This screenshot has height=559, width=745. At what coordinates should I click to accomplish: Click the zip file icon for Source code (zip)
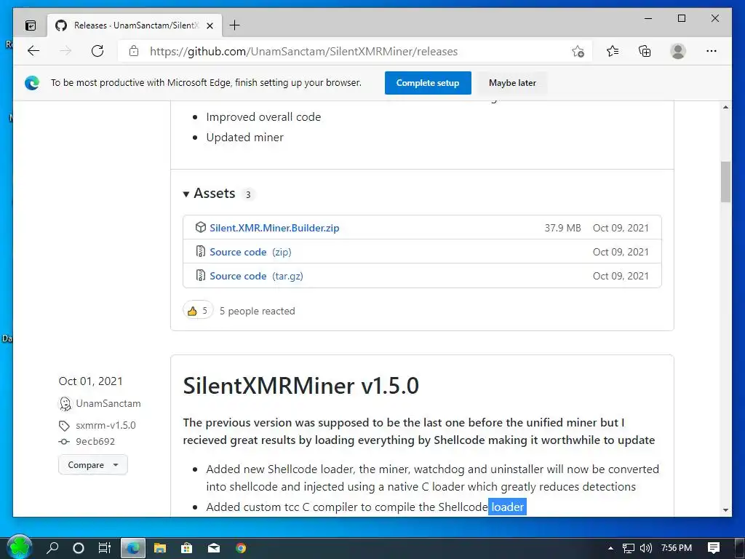pyautogui.click(x=201, y=251)
